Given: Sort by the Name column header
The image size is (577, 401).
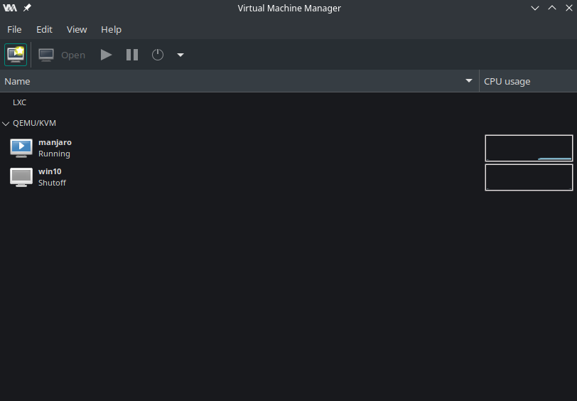Looking at the screenshot, I should tap(239, 81).
